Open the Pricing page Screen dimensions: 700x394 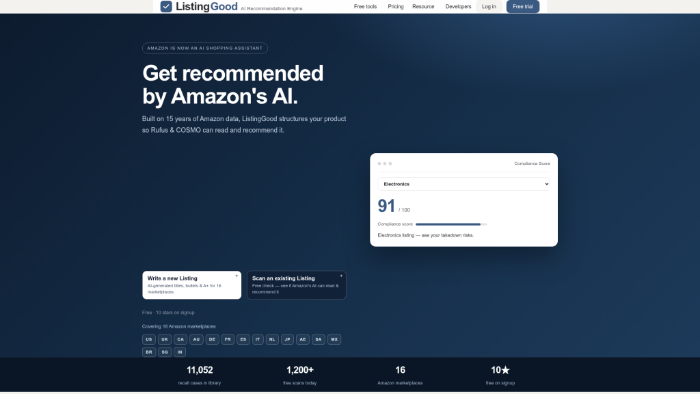tap(396, 7)
